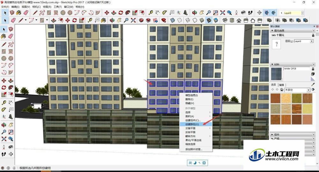Image resolution: width=319 pixels, height=172 pixels.
Task: Open the 木质纹 material library dropdown
Action: pos(308,90)
